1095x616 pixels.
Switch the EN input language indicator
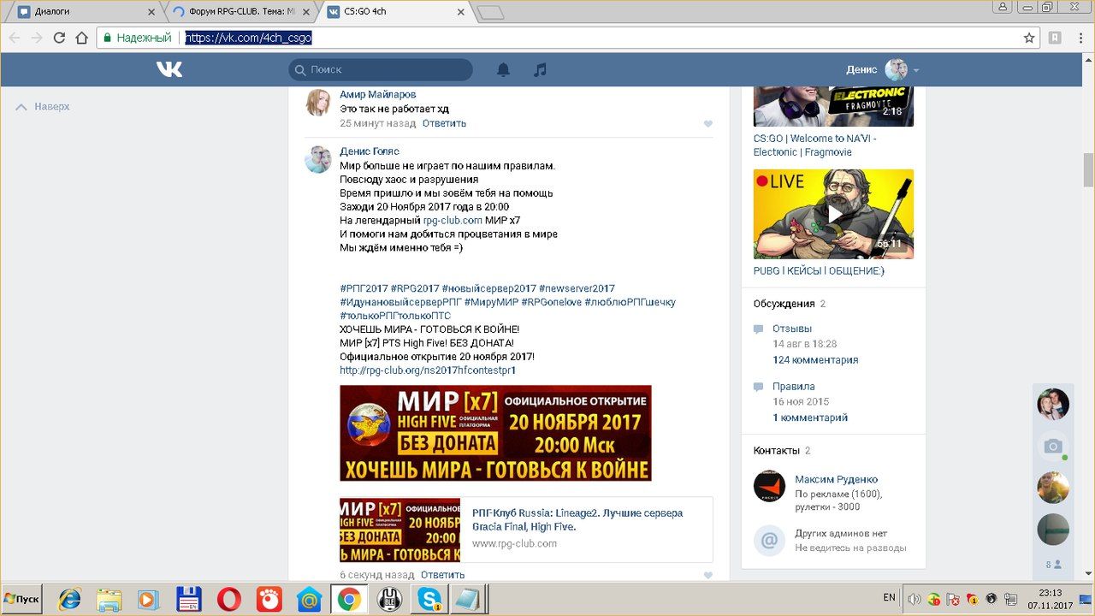[x=890, y=598]
